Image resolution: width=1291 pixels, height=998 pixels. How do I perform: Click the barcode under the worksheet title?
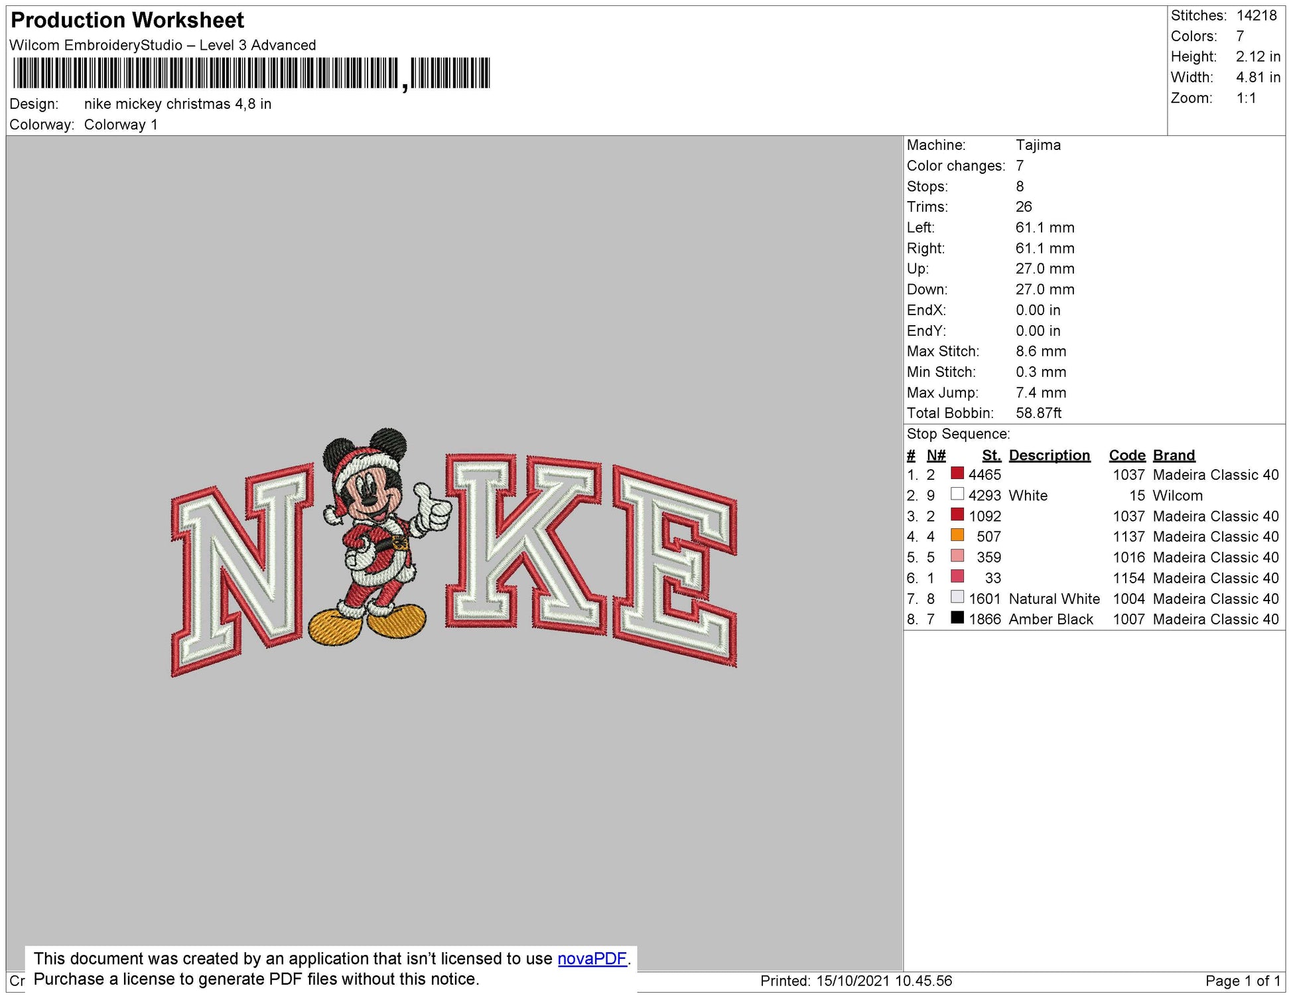coord(251,73)
